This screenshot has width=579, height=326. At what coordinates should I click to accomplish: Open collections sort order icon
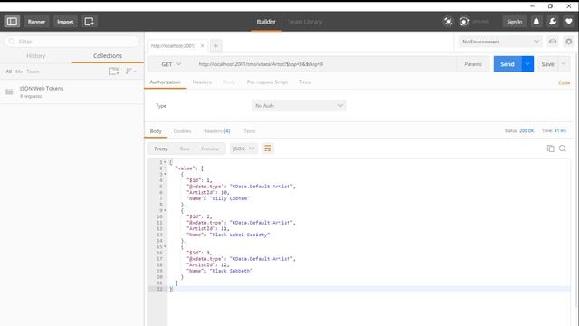pyautogui.click(x=130, y=71)
